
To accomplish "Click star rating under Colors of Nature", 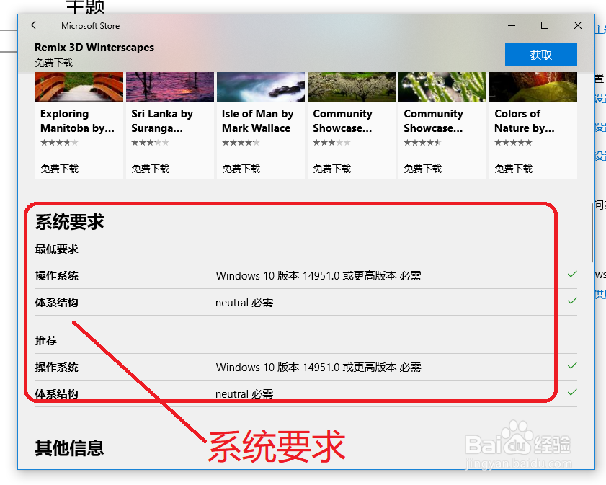I will click(x=513, y=143).
